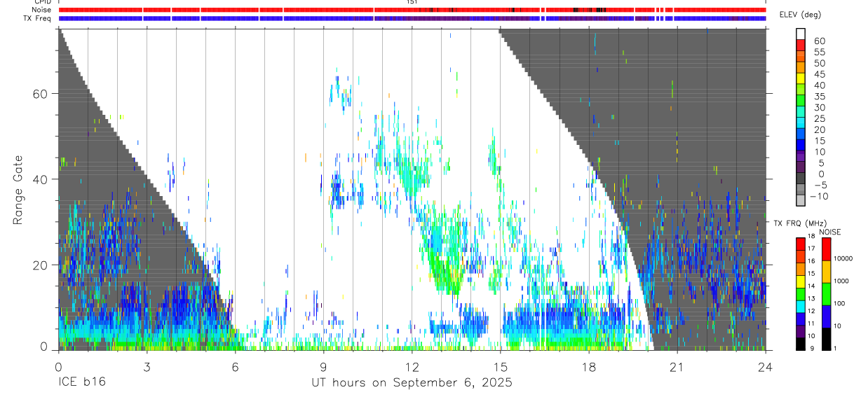
Task: Click the Range Gate axis title
Action: pyautogui.click(x=19, y=190)
